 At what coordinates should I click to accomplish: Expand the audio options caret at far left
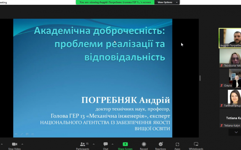coord(2,144)
